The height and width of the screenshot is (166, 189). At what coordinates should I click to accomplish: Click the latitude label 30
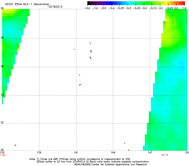[2, 8]
